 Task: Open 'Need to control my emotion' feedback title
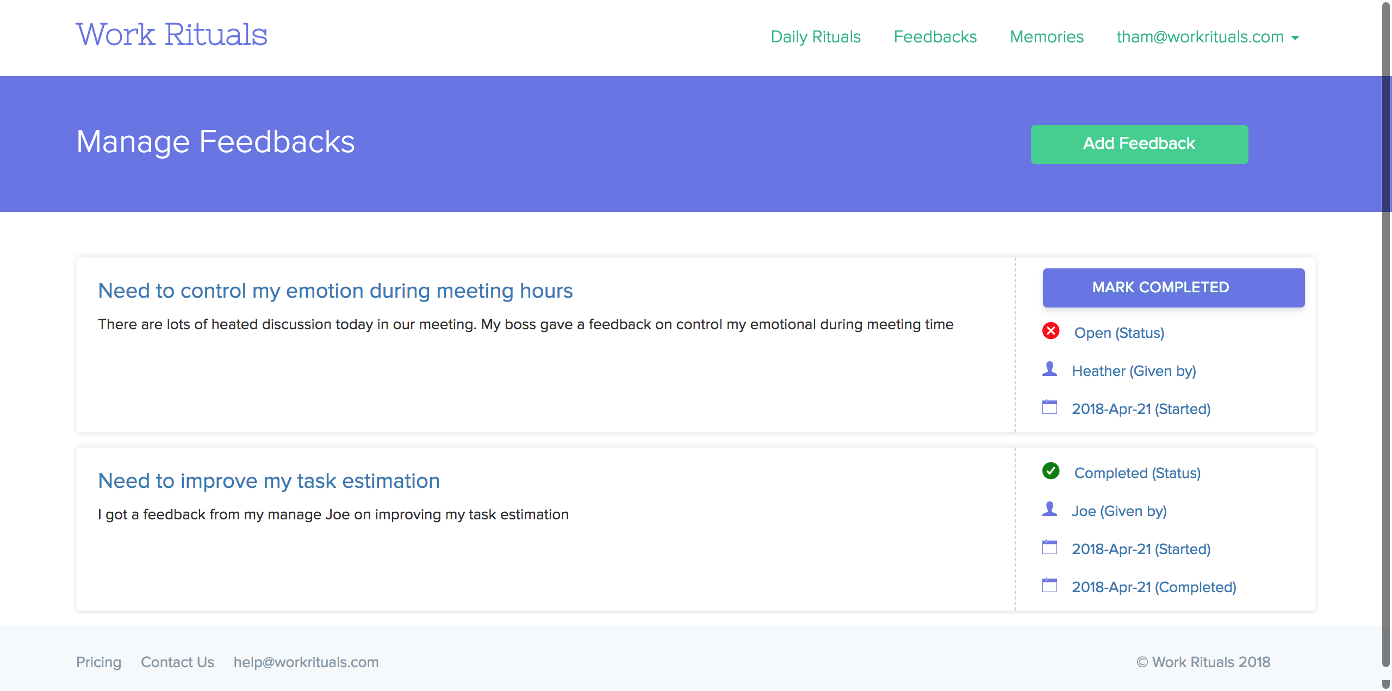(335, 291)
